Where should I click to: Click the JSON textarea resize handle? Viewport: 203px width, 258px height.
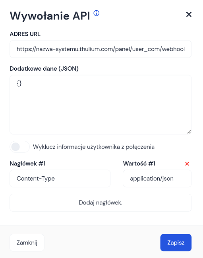click(x=189, y=132)
